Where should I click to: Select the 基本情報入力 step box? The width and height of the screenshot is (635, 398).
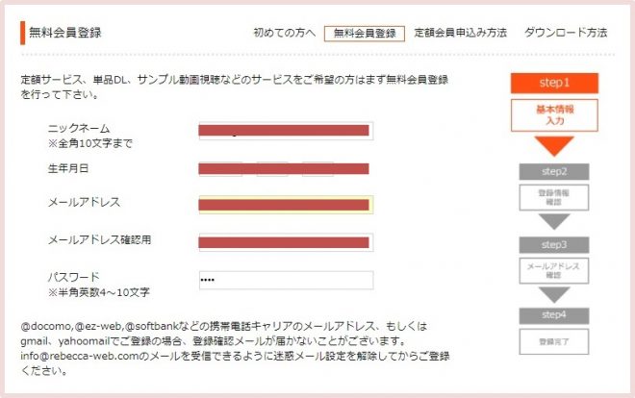point(554,114)
